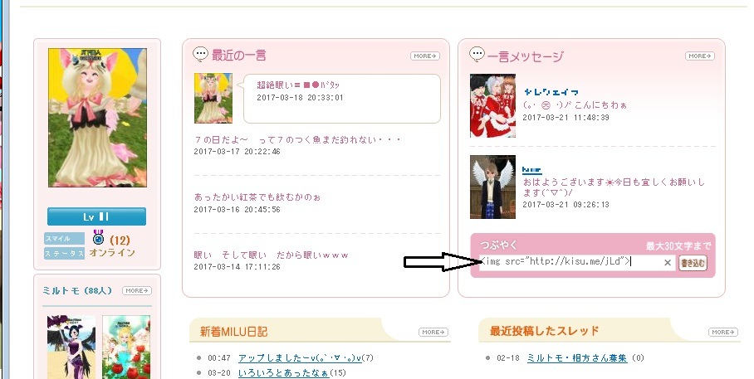Screen dimensions: 754x379
Task: Open MORE in 最近の一言 panel
Action: (x=425, y=56)
